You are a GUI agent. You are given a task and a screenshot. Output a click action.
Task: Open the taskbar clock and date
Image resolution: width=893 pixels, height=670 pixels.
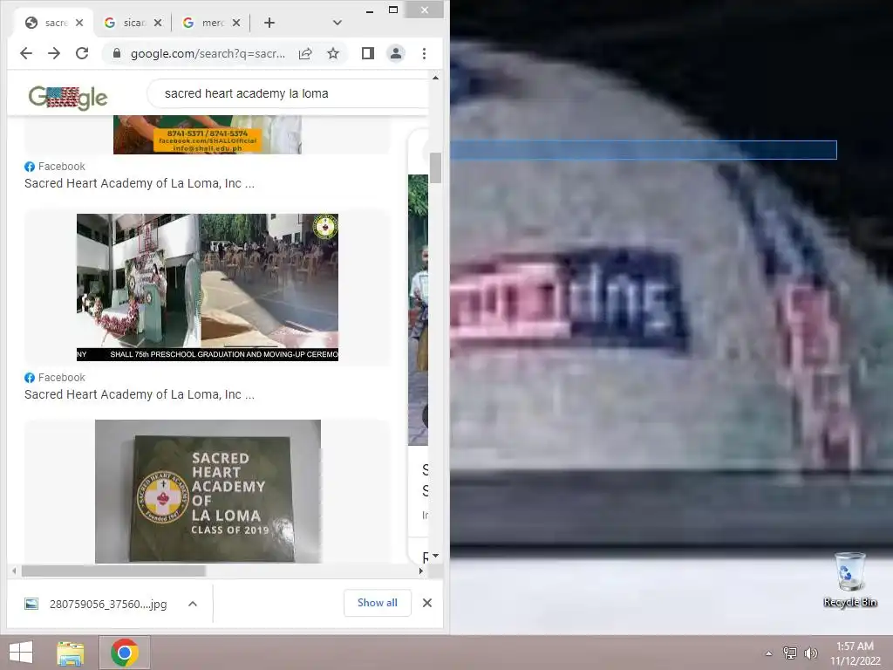855,653
